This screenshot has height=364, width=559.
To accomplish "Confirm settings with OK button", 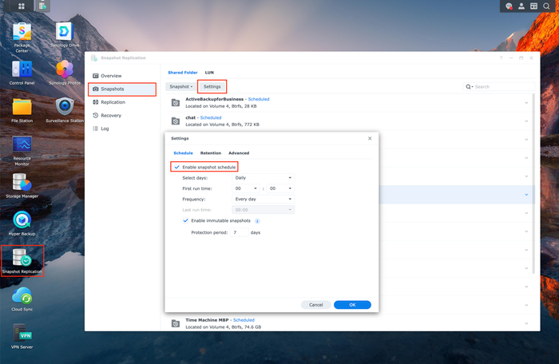I will tap(352, 305).
